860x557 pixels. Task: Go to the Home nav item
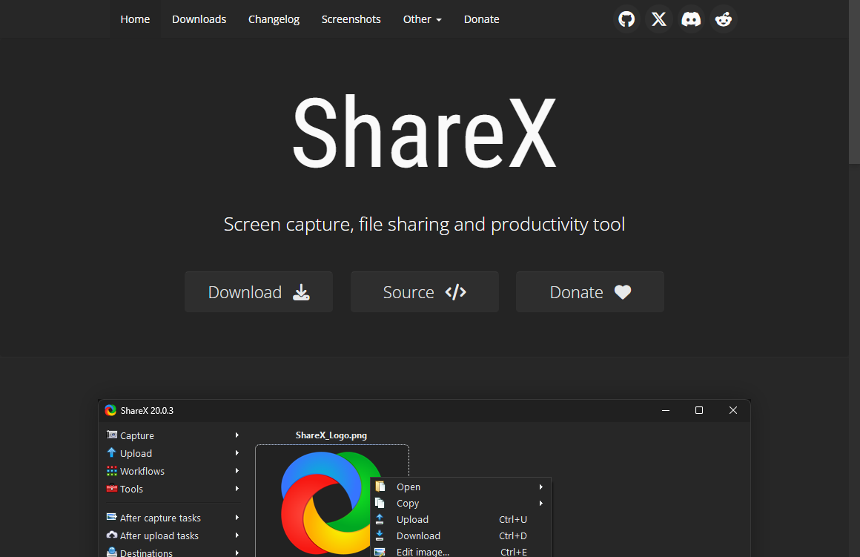[x=135, y=19]
